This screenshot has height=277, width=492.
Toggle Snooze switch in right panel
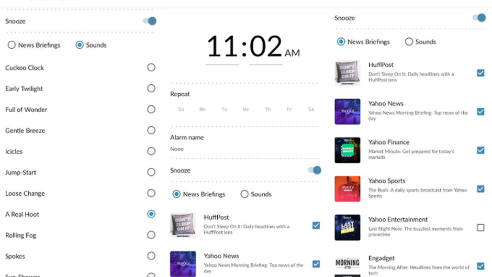(479, 18)
